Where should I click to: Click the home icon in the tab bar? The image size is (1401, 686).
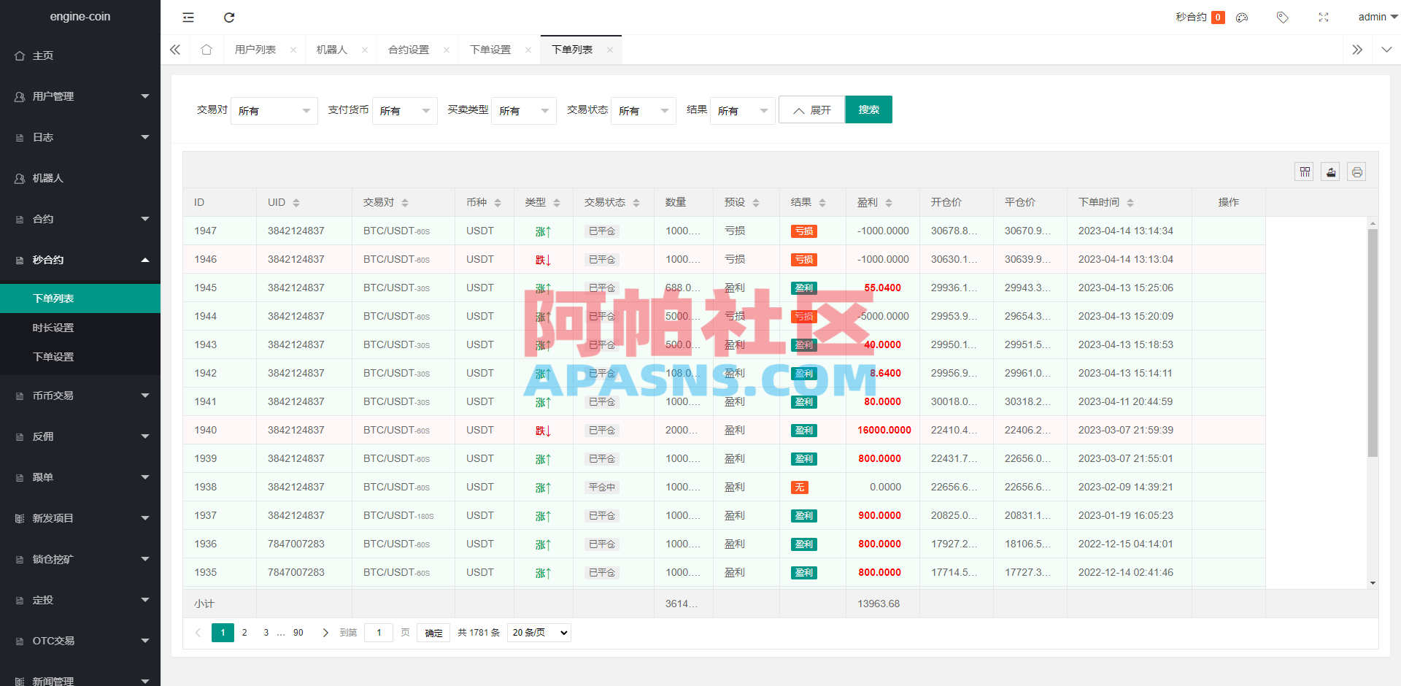pyautogui.click(x=207, y=49)
